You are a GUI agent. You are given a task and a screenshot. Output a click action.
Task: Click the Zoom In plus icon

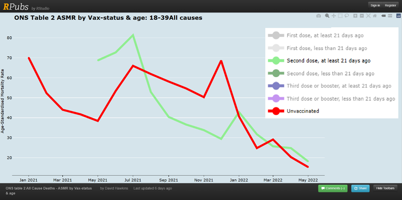click(355, 16)
